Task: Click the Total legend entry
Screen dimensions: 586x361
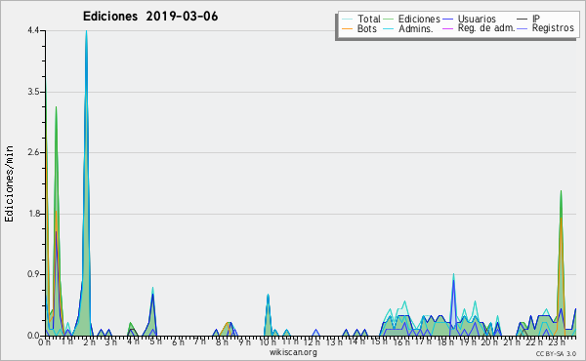Action: [x=361, y=19]
